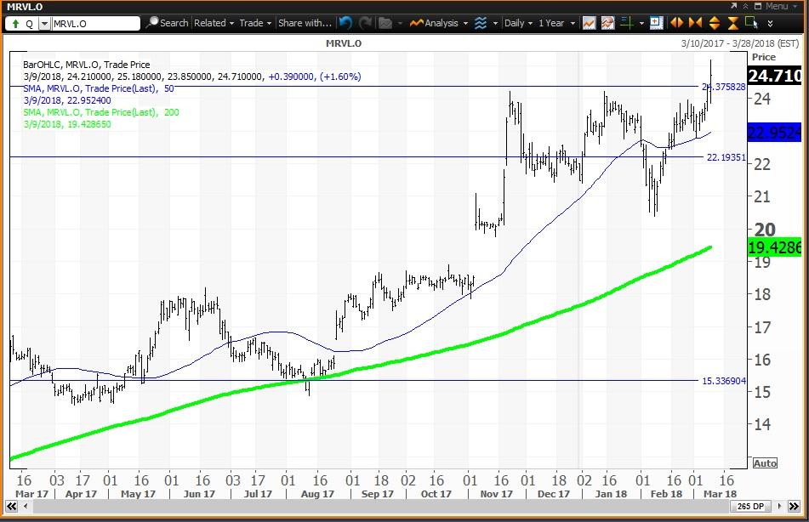Open the Trade menu
Viewport: 809px width, 522px height.
point(255,23)
